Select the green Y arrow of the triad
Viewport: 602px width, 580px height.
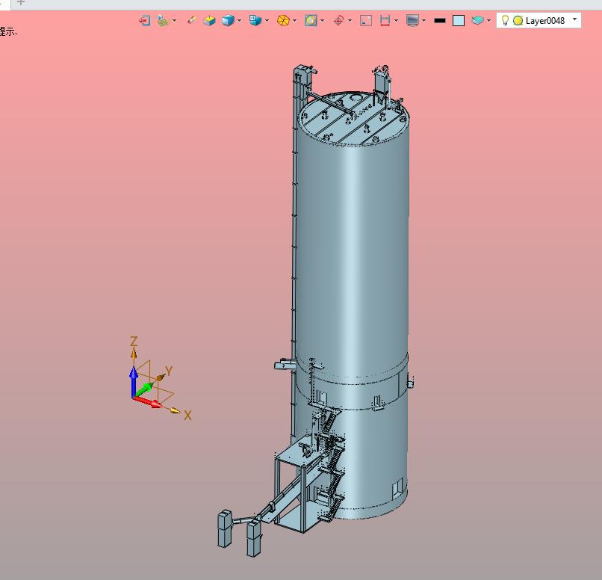click(145, 389)
